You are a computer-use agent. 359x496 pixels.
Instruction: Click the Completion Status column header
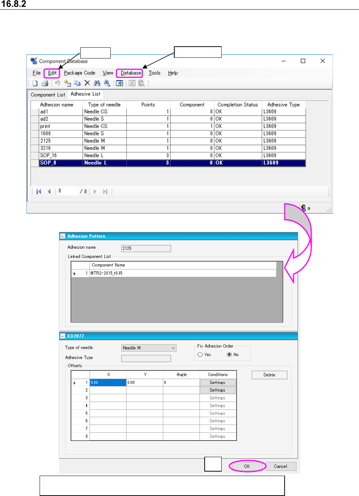click(x=238, y=105)
